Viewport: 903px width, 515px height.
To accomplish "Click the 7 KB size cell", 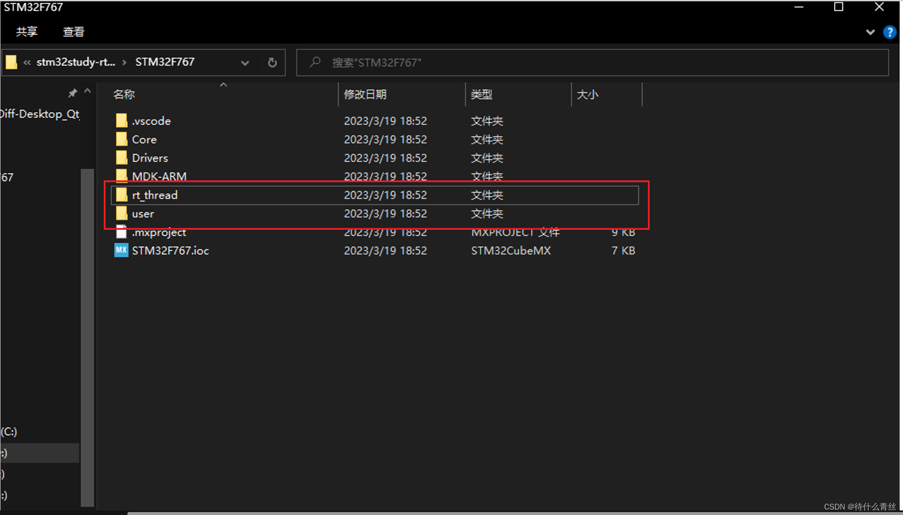I will pos(623,250).
